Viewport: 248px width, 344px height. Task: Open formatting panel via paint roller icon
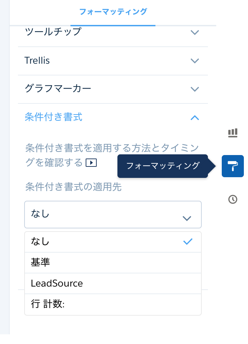pos(232,166)
